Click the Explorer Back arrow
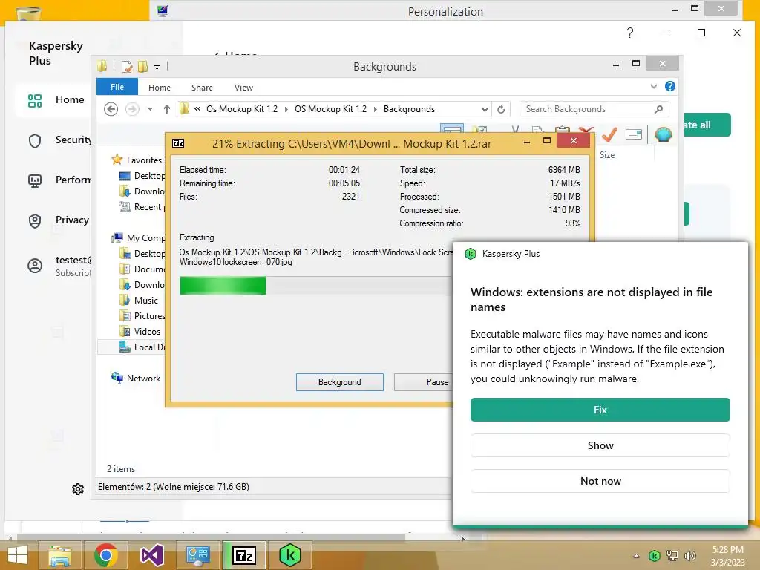760x570 pixels. tap(111, 109)
